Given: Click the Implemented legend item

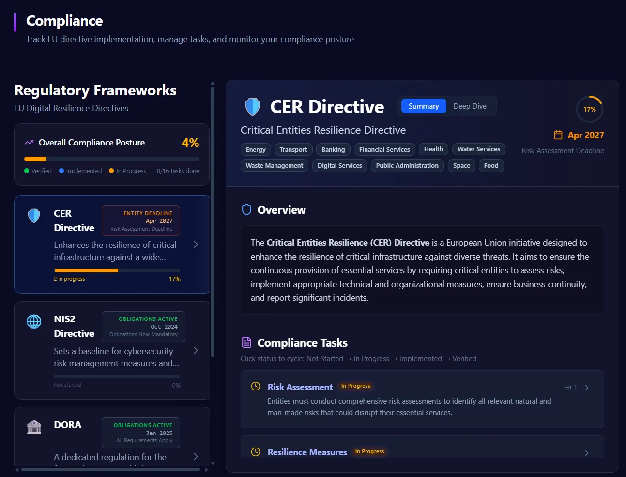Looking at the screenshot, I should [x=80, y=171].
